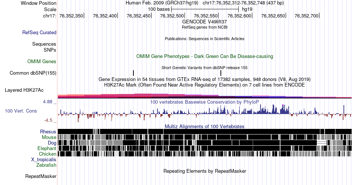Viewport: 352px width, 185px height.
Task: Click the H3K27Ac Mark track title
Action: (205, 85)
